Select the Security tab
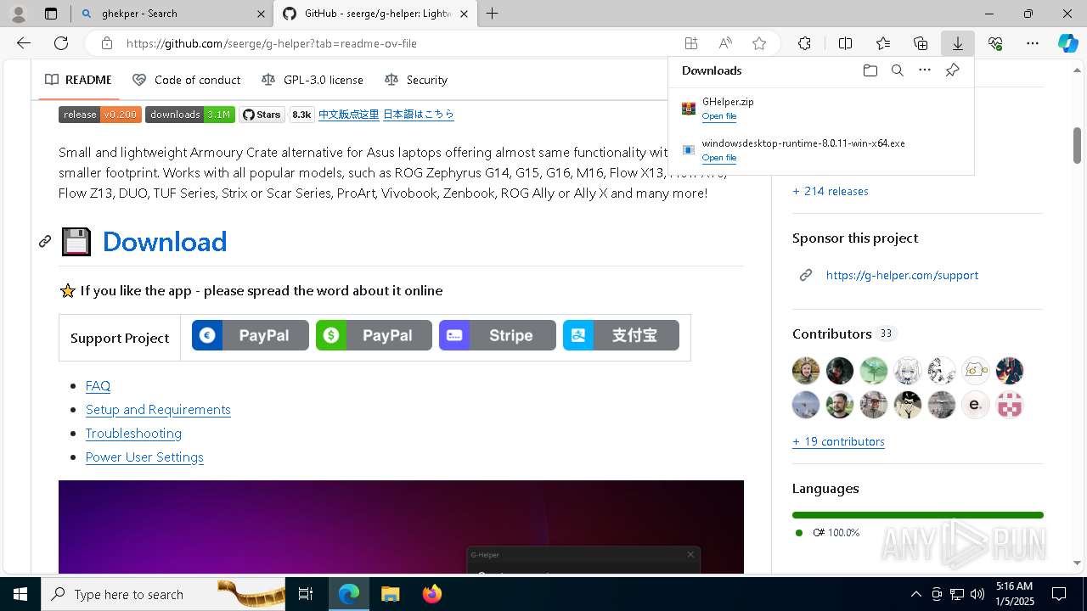Screen dimensions: 1087x611 (416, 80)
